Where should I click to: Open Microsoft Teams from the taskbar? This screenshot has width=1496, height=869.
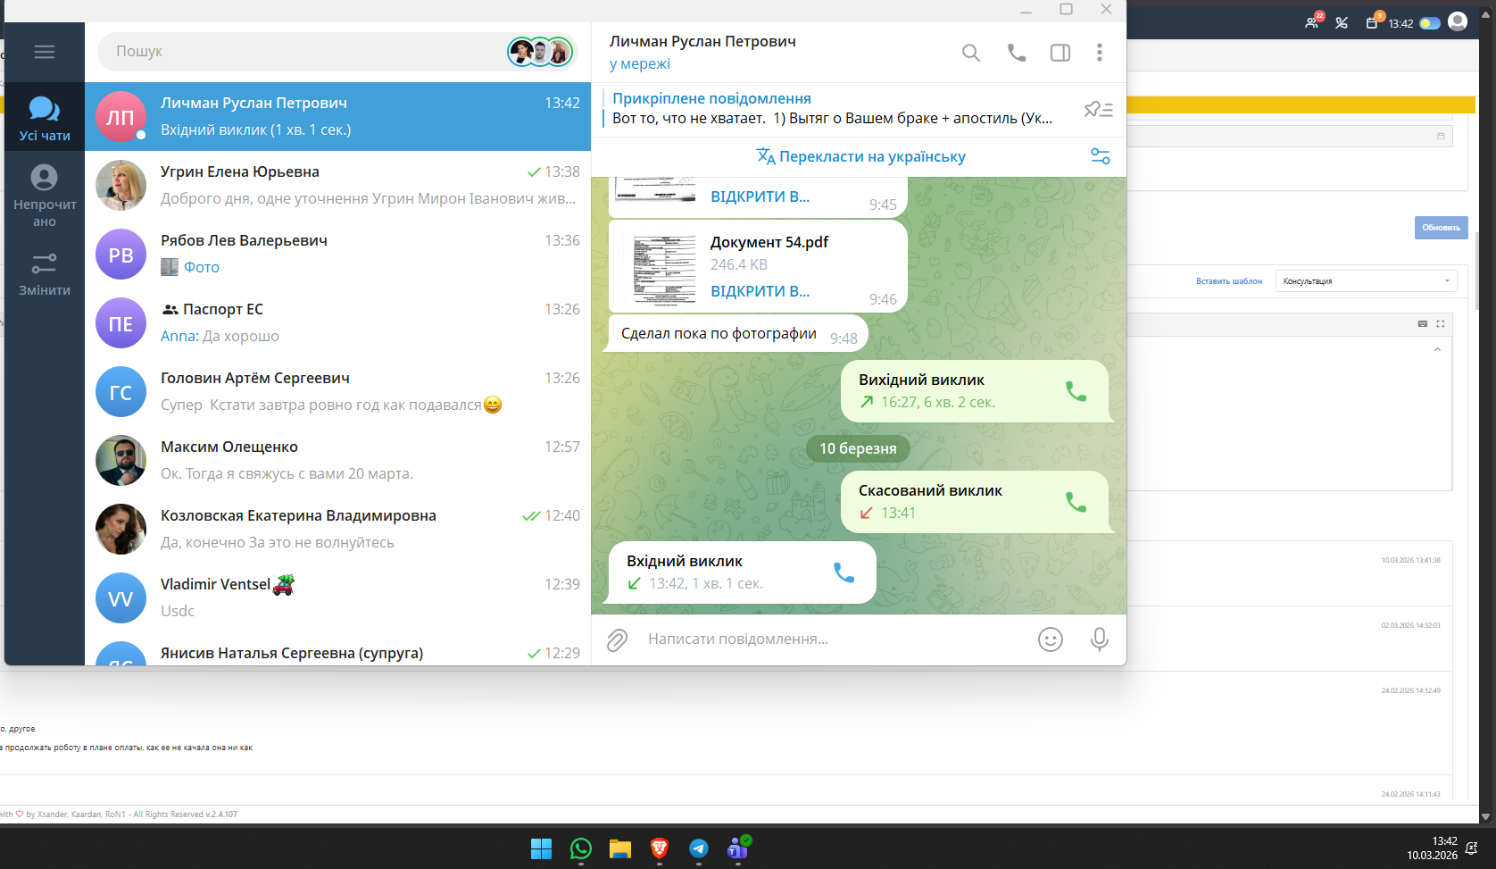[738, 848]
